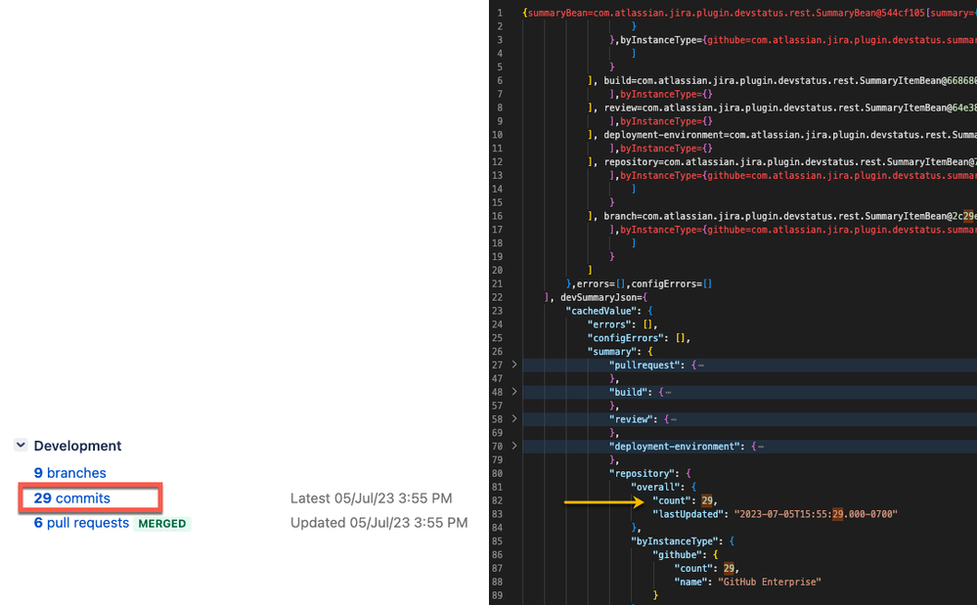977x605 pixels.
Task: Click the "Latest 05/Jul/23 3:55 PM" text
Action: (x=371, y=498)
